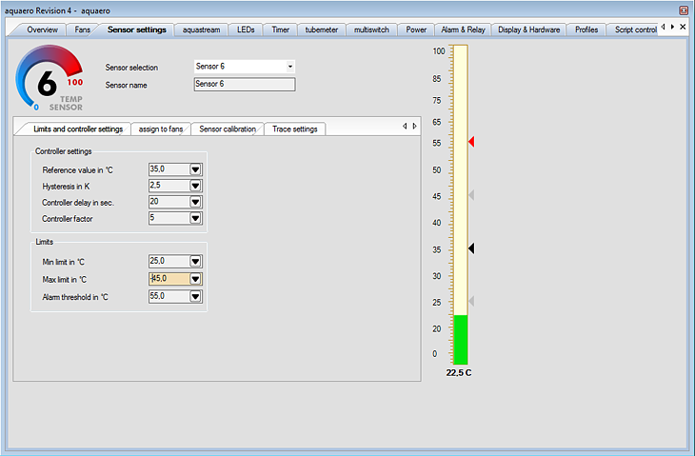
Task: Select the Sensor calibration sub-tab
Action: [228, 129]
